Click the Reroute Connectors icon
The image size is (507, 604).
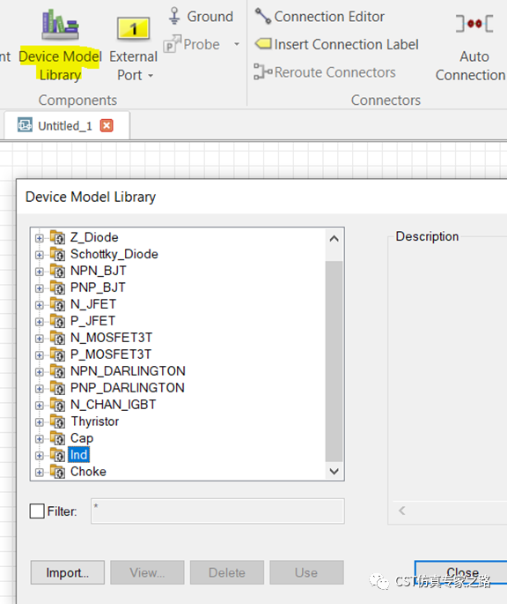(262, 72)
